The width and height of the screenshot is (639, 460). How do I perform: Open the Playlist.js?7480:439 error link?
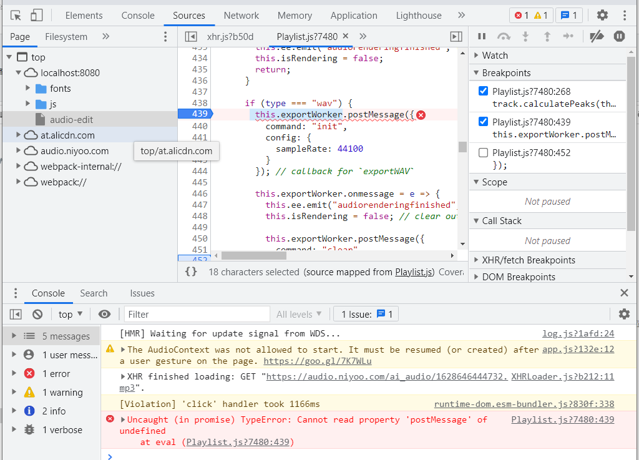[x=562, y=419]
